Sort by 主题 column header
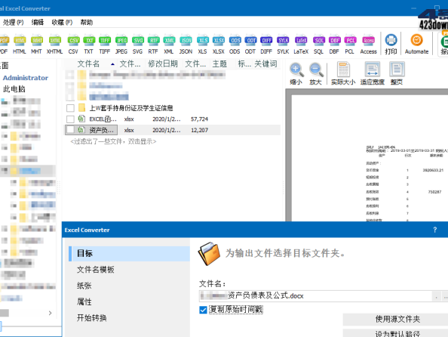The width and height of the screenshot is (448, 337). (219, 64)
